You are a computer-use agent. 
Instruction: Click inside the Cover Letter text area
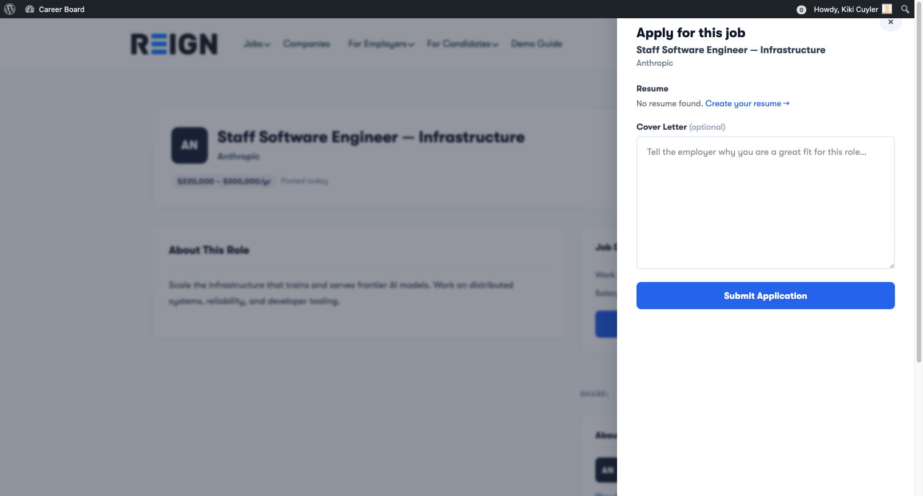coord(765,202)
